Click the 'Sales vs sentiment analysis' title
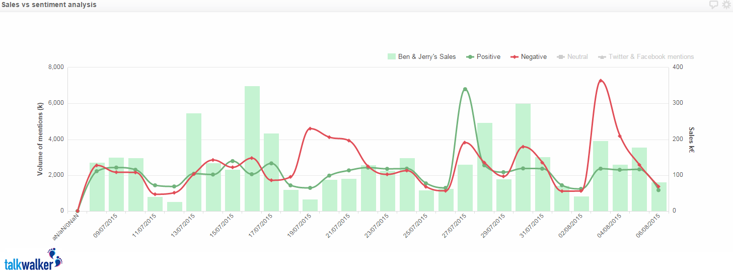This screenshot has height=274, width=733. coord(49,5)
